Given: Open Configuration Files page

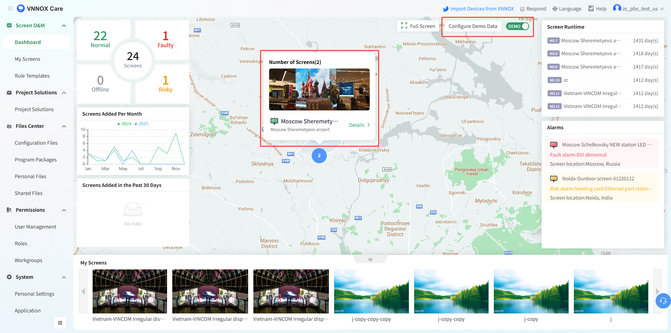Looking at the screenshot, I should tap(37, 143).
